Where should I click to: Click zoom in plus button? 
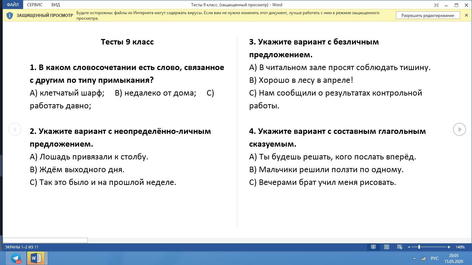449,247
